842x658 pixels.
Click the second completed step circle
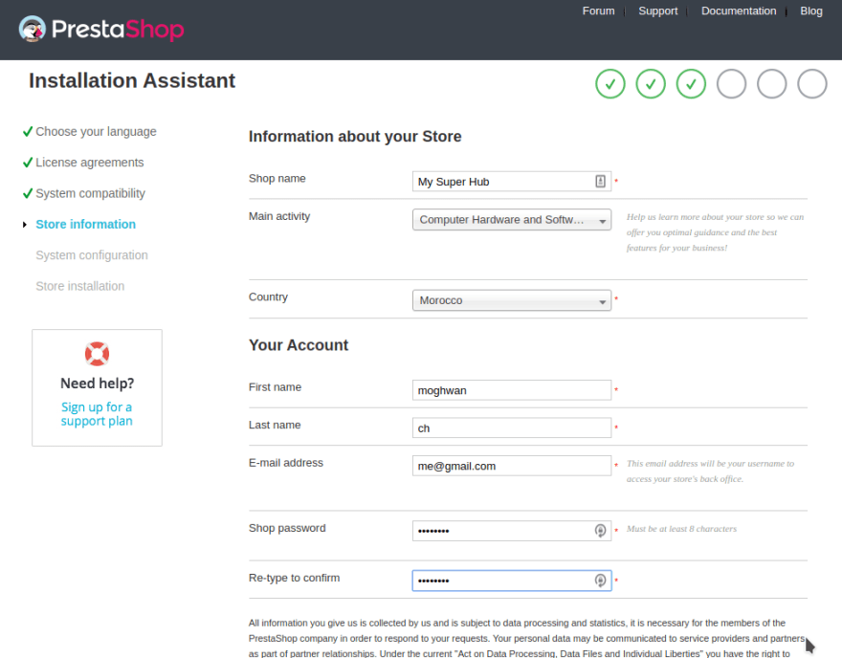pos(651,84)
